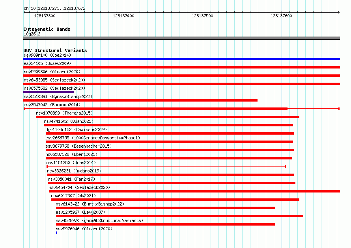Open the nsv6454704 (Sedlazeck2020) label

(x=79, y=187)
